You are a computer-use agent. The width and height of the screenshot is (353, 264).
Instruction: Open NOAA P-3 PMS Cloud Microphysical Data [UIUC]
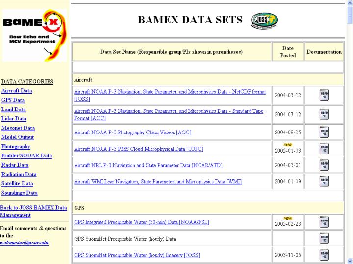[x=138, y=149]
